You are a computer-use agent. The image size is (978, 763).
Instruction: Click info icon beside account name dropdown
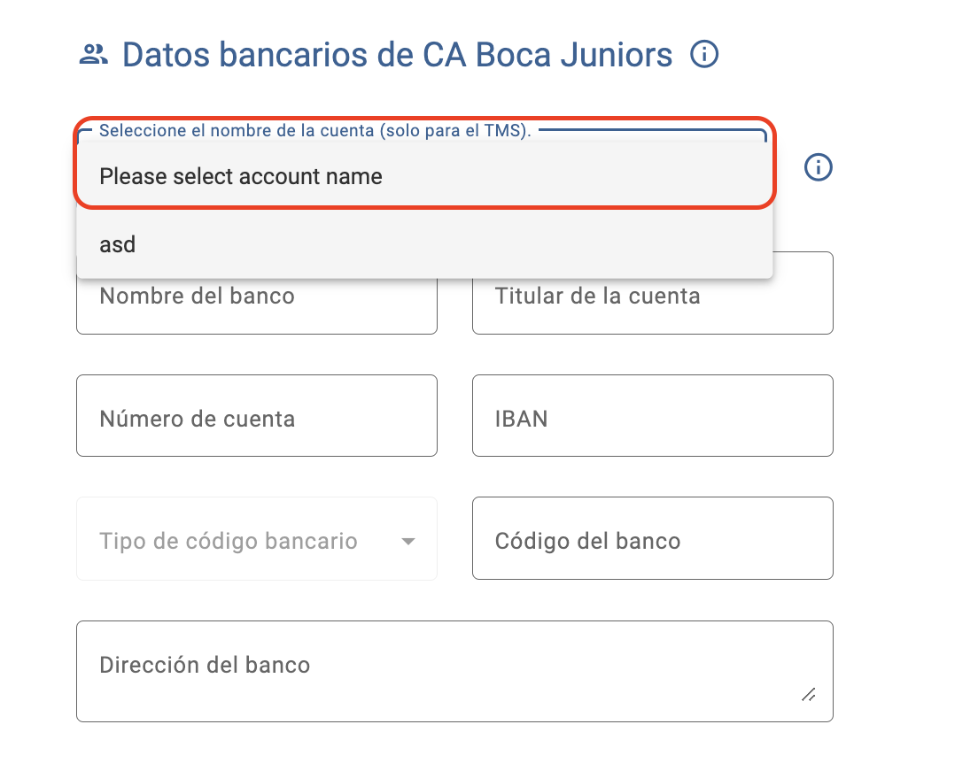pyautogui.click(x=818, y=167)
